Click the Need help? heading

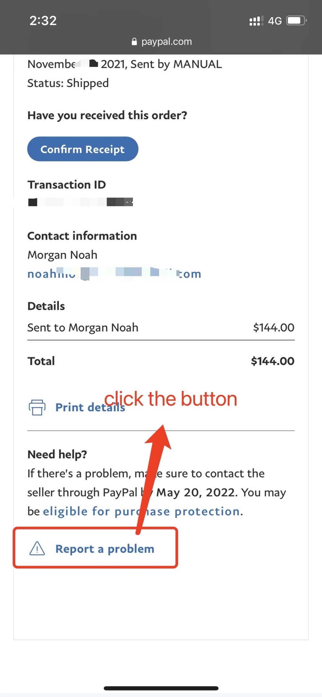pyautogui.click(x=57, y=454)
